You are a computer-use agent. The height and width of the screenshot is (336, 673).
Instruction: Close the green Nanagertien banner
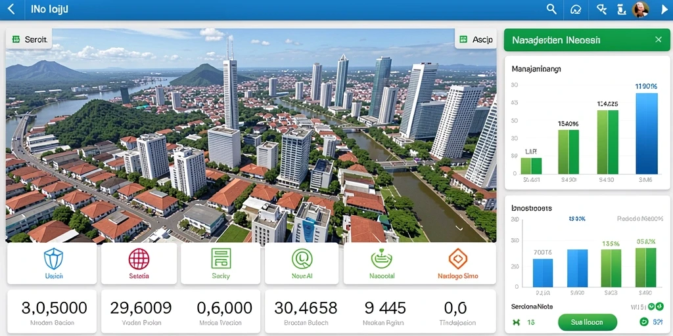659,39
